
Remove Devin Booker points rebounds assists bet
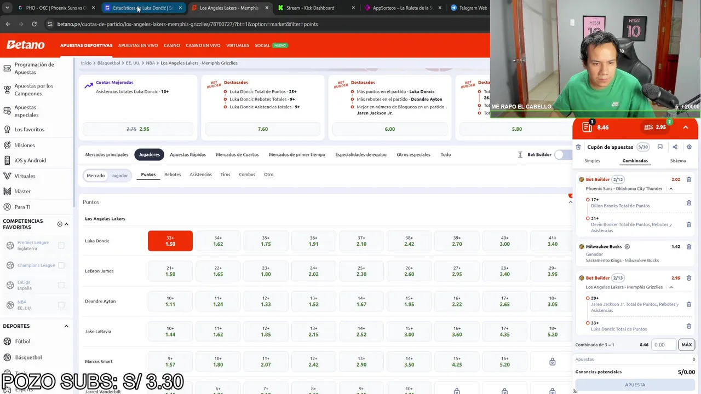(689, 224)
